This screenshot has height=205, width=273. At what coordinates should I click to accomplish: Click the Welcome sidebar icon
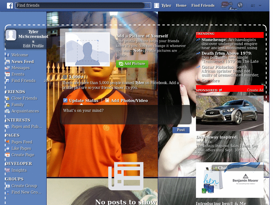pyautogui.click(x=8, y=55)
